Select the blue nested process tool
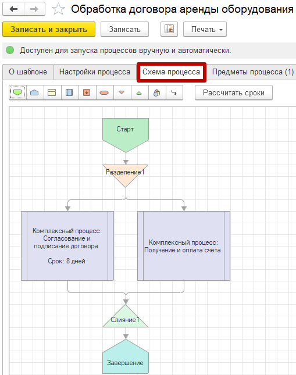 tap(69, 92)
